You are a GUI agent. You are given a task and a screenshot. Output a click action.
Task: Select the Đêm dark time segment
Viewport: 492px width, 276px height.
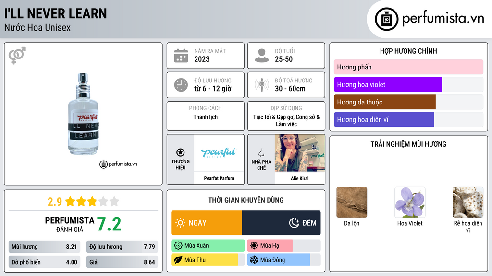[281, 223]
